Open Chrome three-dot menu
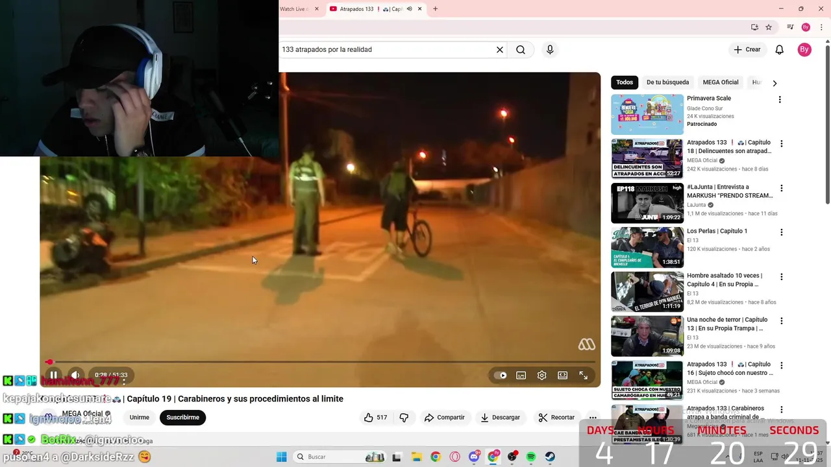Screen dimensions: 831x467 [821, 27]
